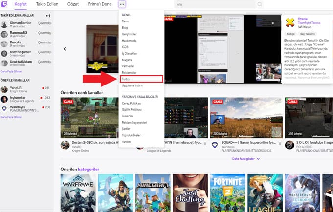The image size is (333, 212).
Task: Open the 'Gözat' browse tab
Action: pos(74,4)
